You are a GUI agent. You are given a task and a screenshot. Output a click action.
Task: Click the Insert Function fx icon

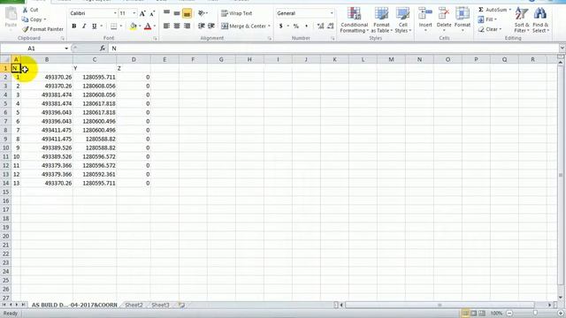click(x=103, y=49)
